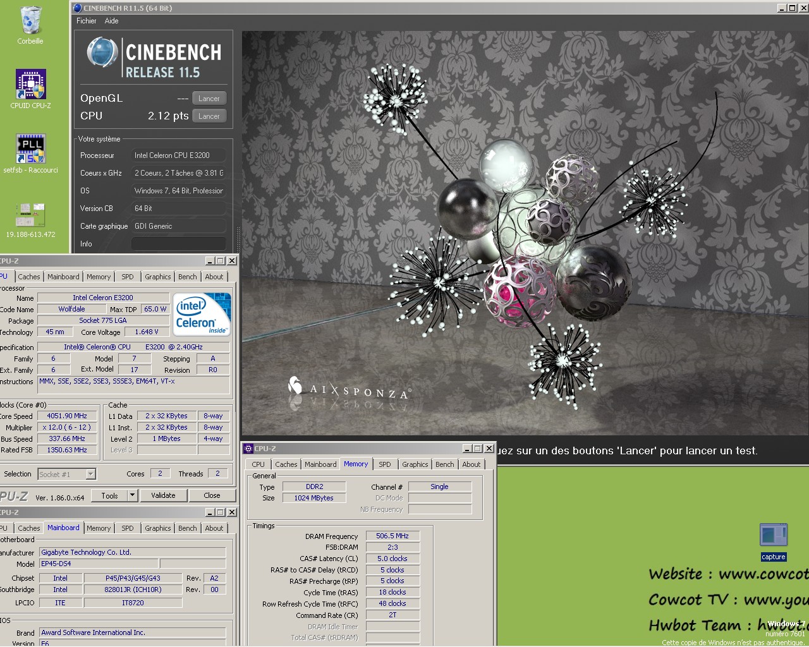The height and width of the screenshot is (647, 809).
Task: Click the CAS# Latency value 5.0 clocks
Action: point(392,559)
